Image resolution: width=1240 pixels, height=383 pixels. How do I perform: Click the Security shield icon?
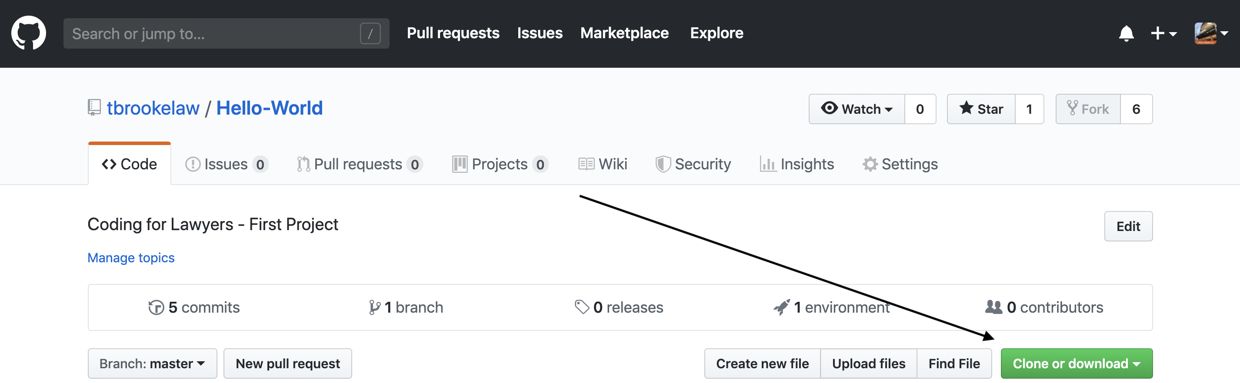(663, 164)
